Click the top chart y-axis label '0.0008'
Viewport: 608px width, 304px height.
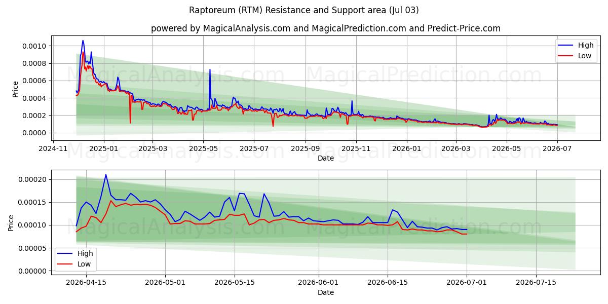[34, 63]
